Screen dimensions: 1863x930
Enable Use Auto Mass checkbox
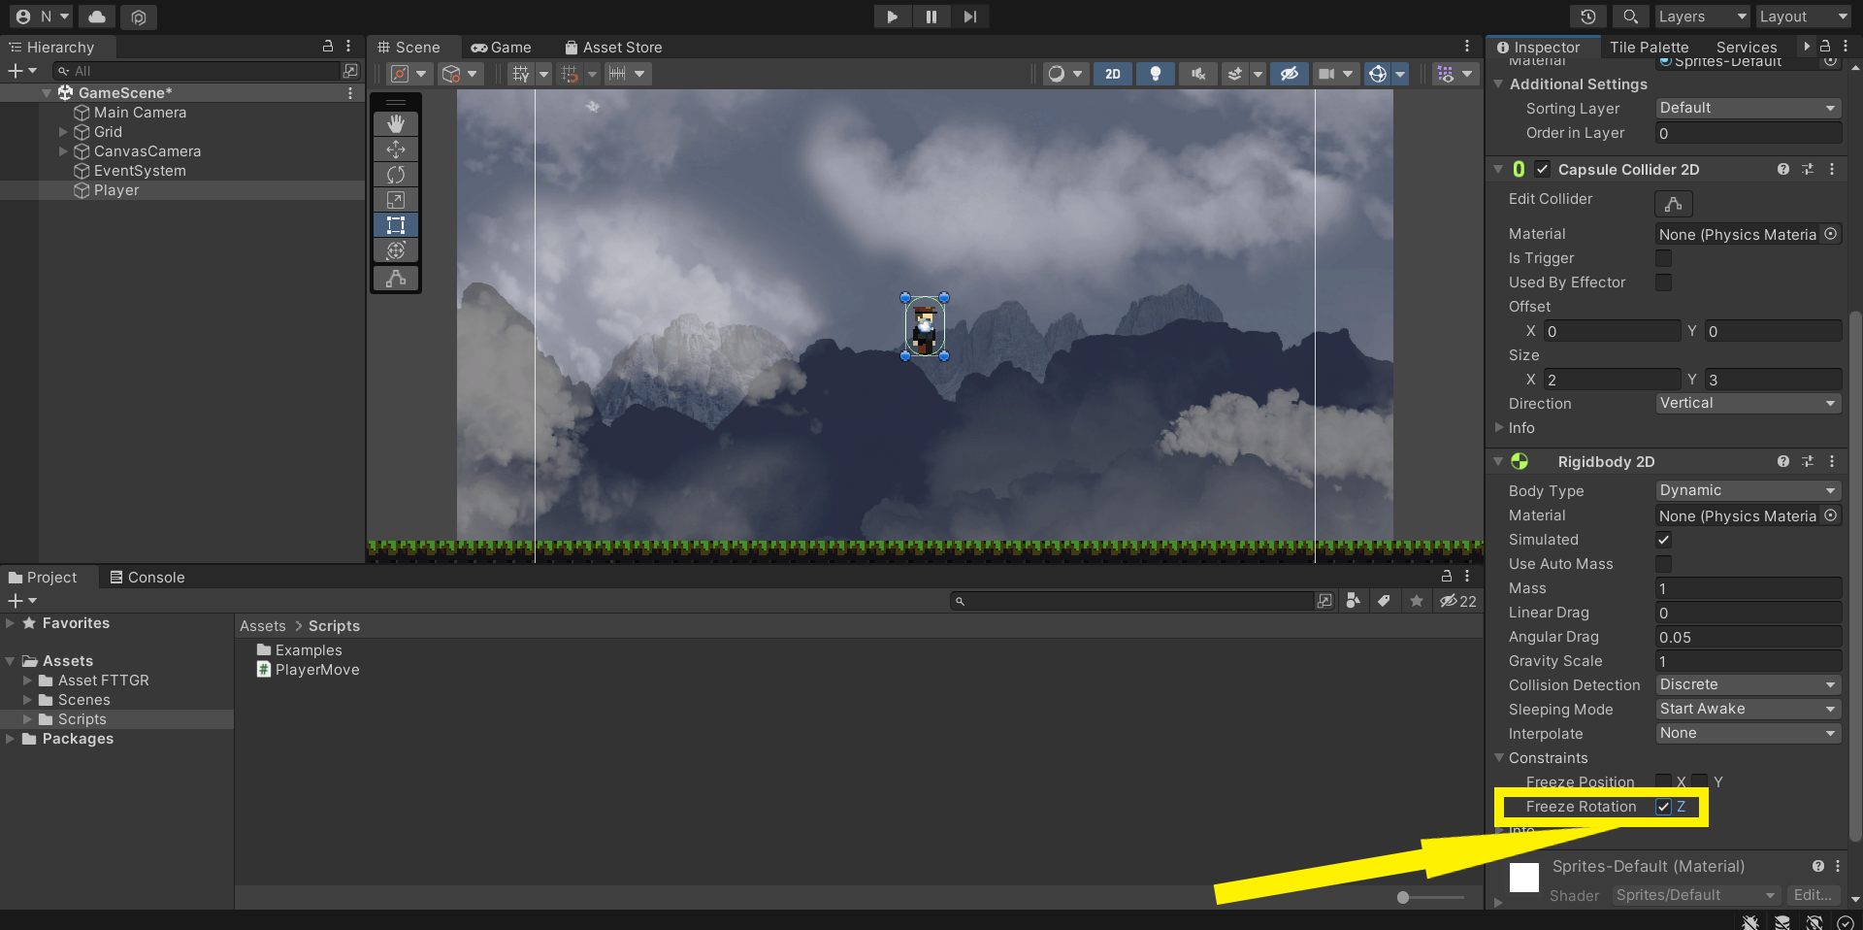(1663, 564)
